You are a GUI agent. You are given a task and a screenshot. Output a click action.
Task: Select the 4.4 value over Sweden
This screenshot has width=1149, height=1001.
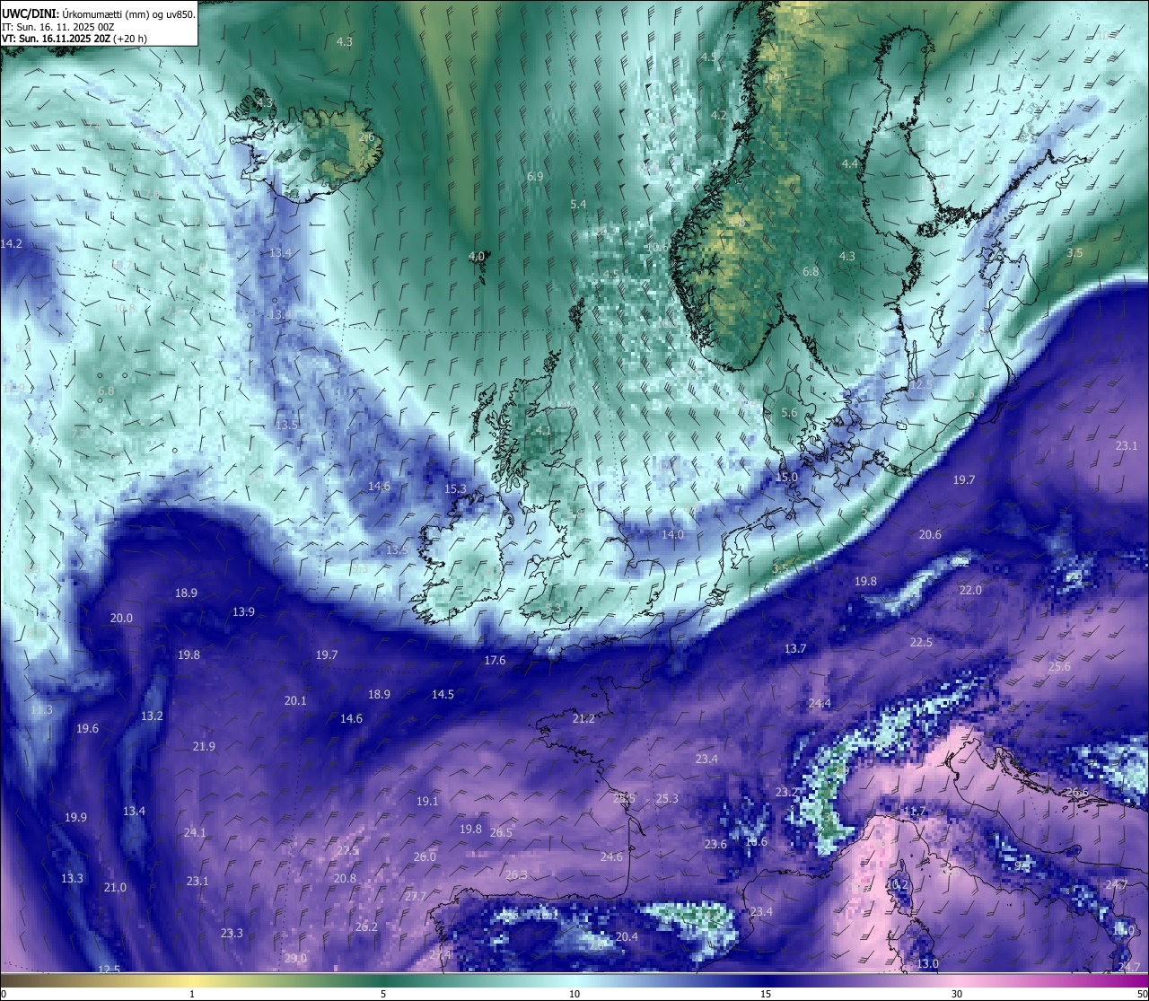tap(849, 164)
